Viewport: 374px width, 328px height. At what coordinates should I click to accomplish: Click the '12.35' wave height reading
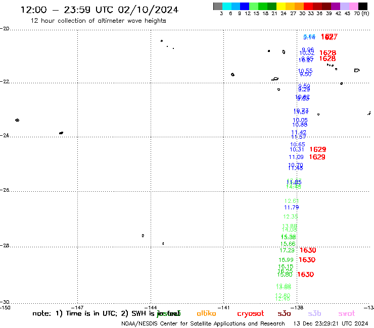tap(291, 216)
